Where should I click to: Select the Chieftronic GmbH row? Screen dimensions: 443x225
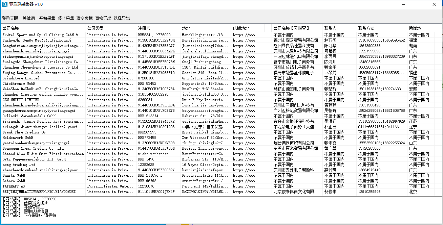[x=218, y=83]
